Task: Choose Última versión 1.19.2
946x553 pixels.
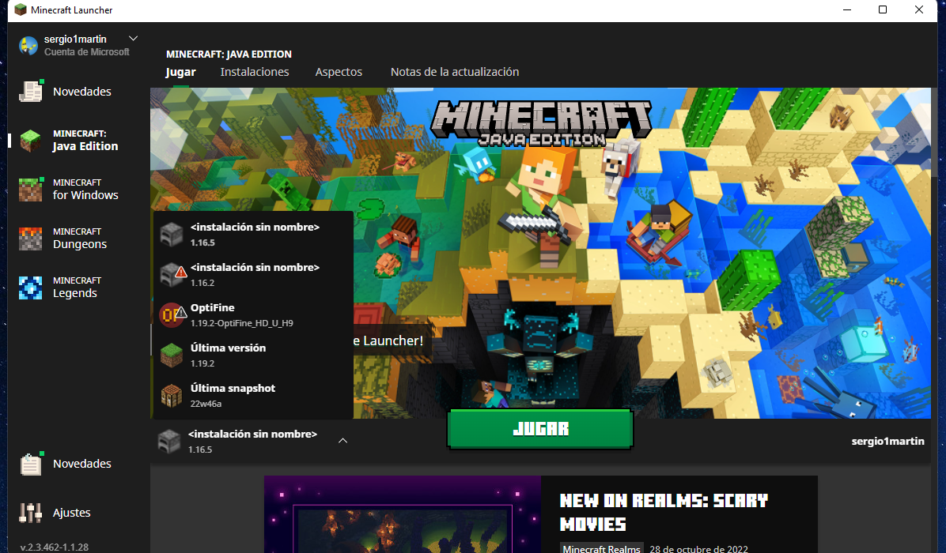Action: point(253,355)
